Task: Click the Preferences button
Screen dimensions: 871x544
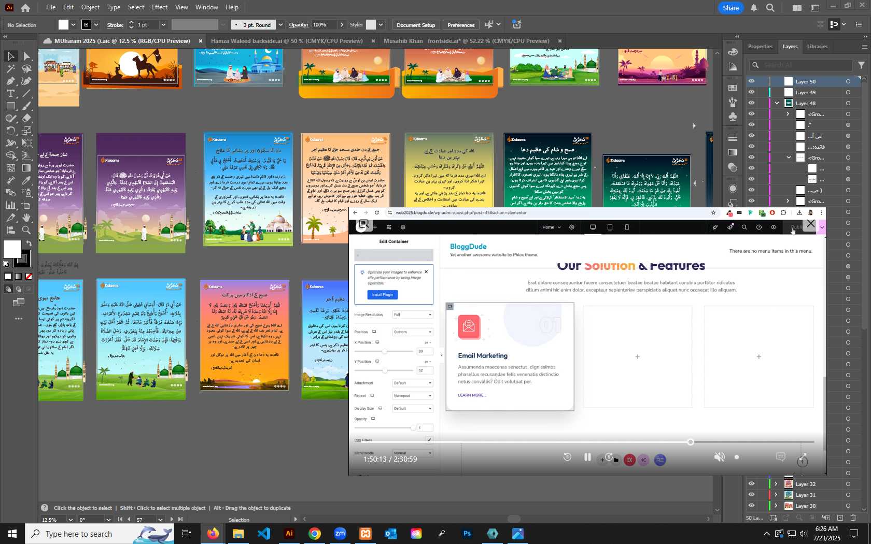Action: (461, 25)
